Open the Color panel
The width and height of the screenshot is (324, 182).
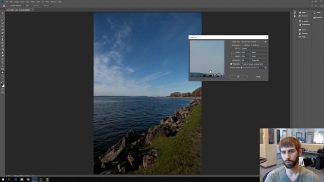click(302, 12)
